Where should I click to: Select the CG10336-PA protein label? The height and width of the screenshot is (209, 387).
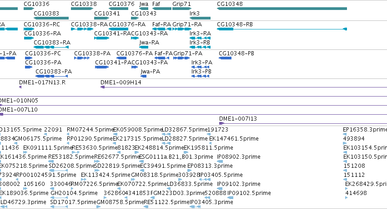tap(43, 63)
